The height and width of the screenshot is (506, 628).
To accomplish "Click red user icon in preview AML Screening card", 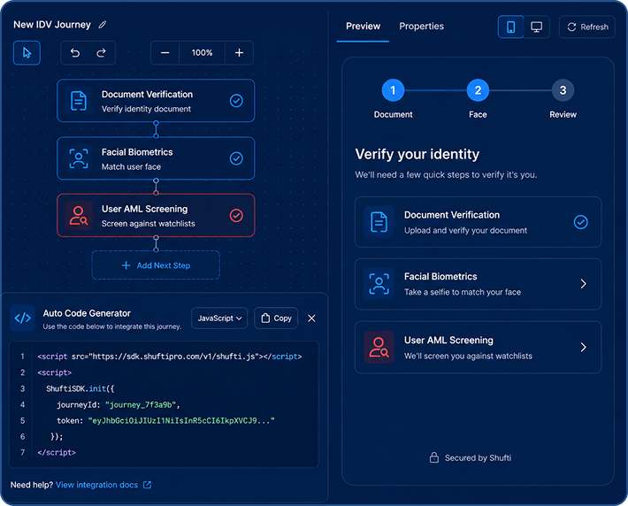I will point(379,347).
